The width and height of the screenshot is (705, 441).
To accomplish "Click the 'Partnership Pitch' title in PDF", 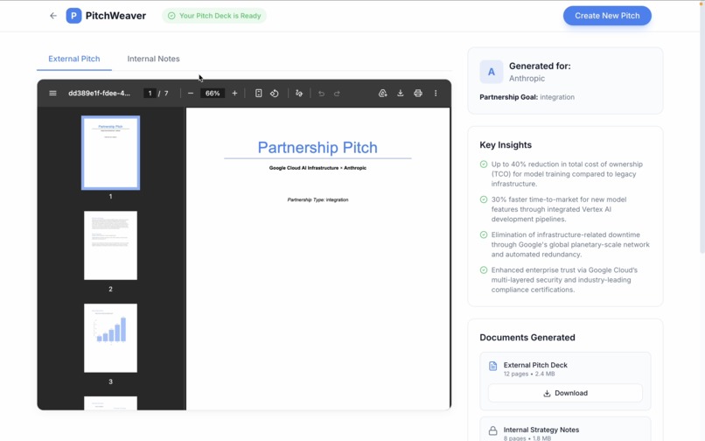I will 318,148.
